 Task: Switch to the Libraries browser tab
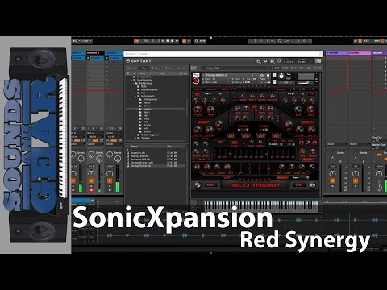[x=131, y=68]
